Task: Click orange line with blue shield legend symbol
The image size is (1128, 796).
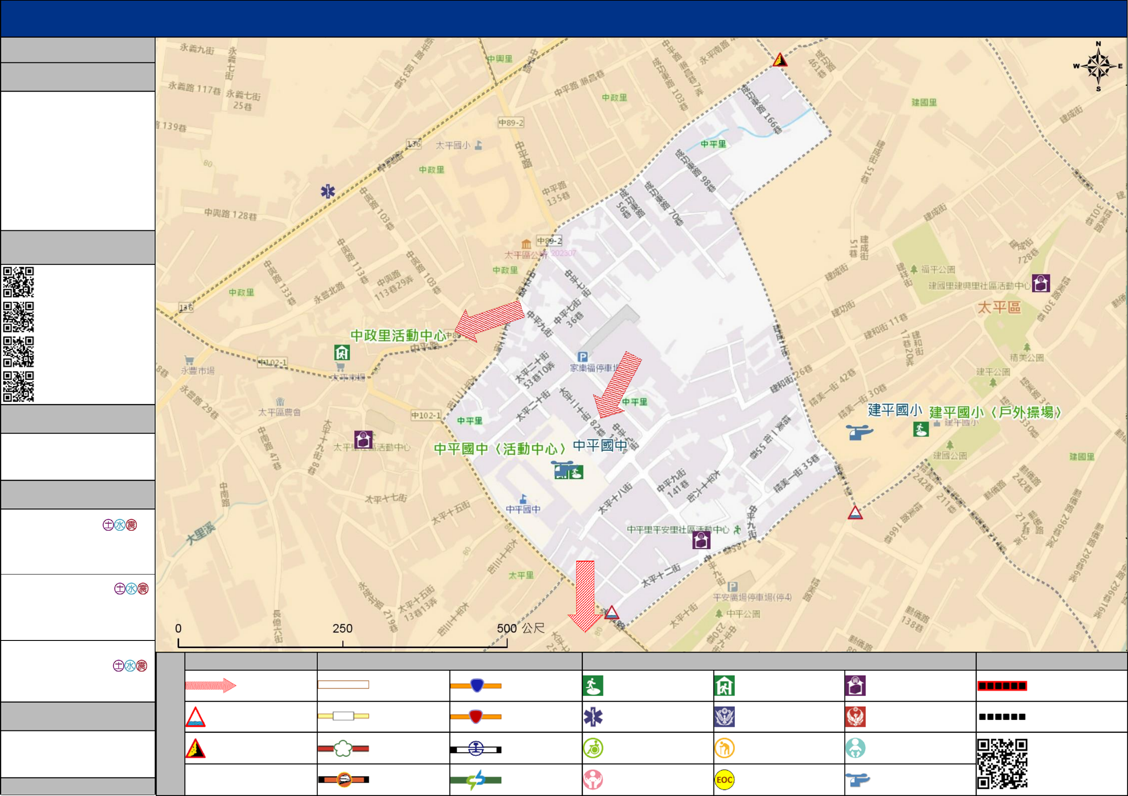Action: point(476,685)
